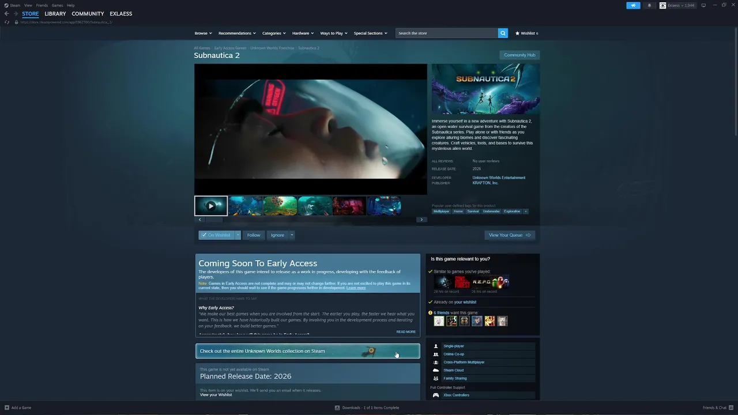Viewport: 738px width, 415px height.
Task: Open the Friends menu
Action: (42, 5)
